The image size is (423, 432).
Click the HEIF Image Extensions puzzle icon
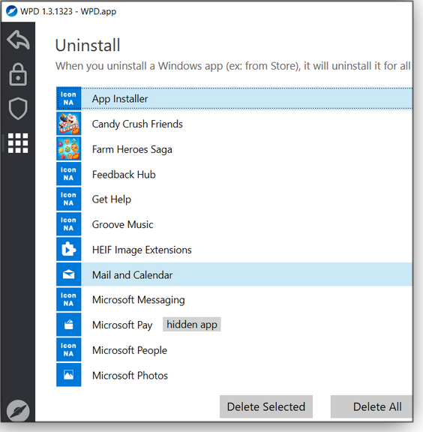click(69, 249)
